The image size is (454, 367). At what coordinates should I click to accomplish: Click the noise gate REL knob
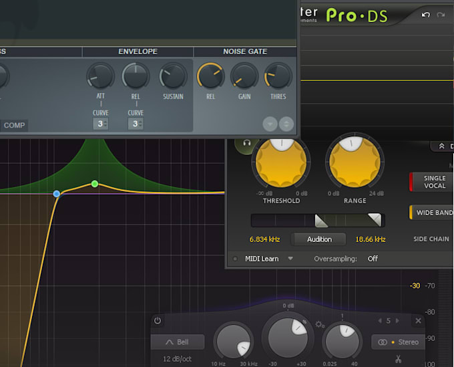point(210,76)
